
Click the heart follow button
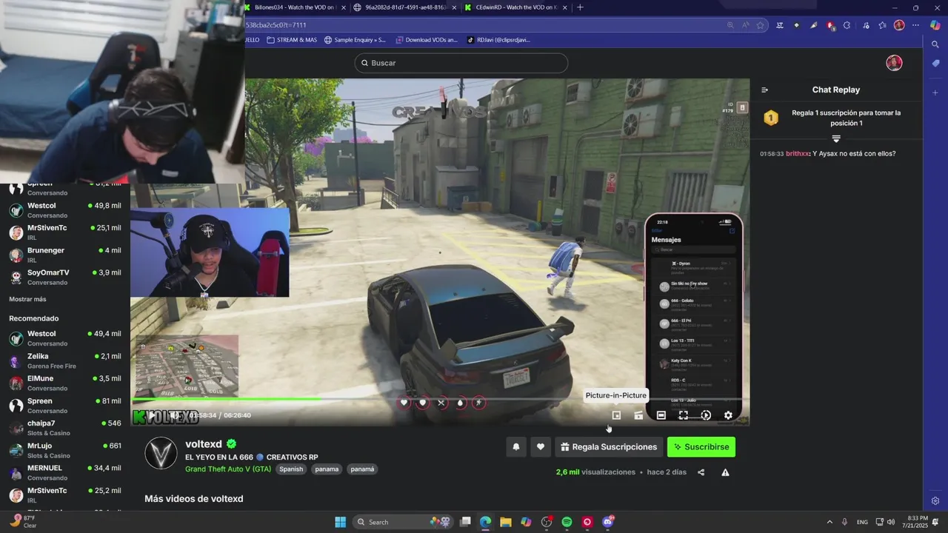pos(541,447)
